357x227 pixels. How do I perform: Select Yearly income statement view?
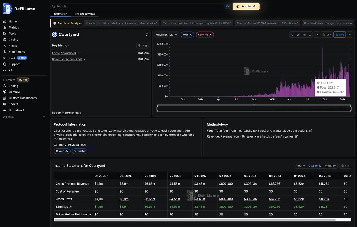pyautogui.click(x=300, y=166)
